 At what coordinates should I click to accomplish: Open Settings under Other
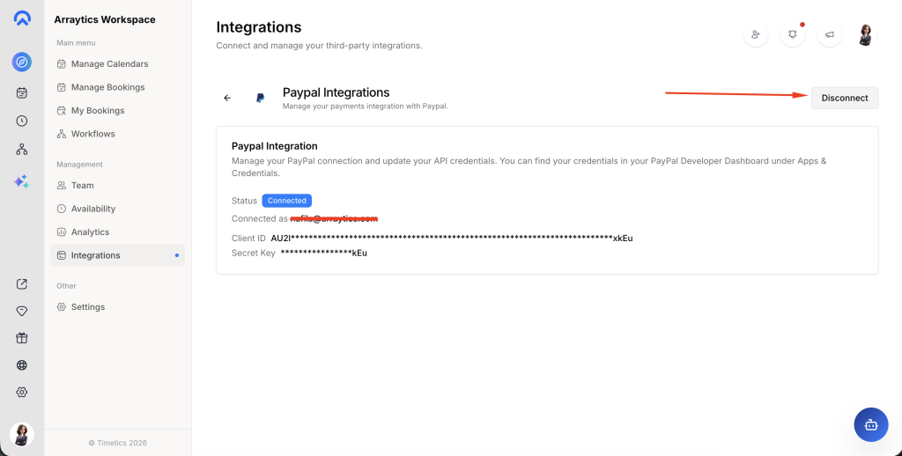tap(87, 307)
